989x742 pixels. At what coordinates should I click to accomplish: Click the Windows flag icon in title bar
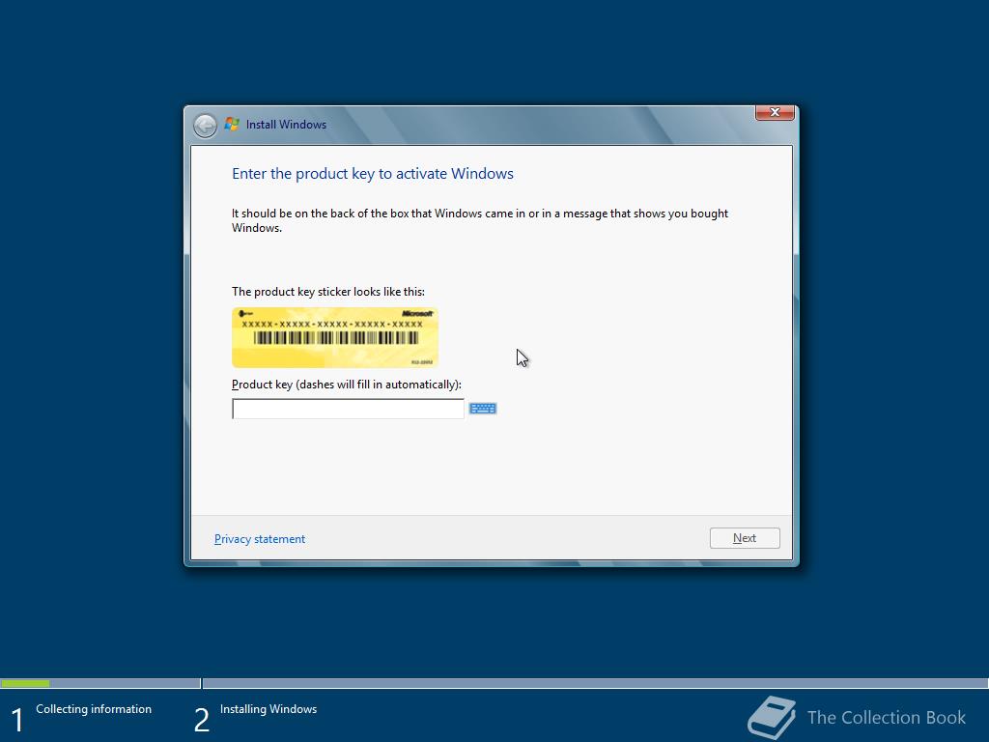[x=232, y=125]
